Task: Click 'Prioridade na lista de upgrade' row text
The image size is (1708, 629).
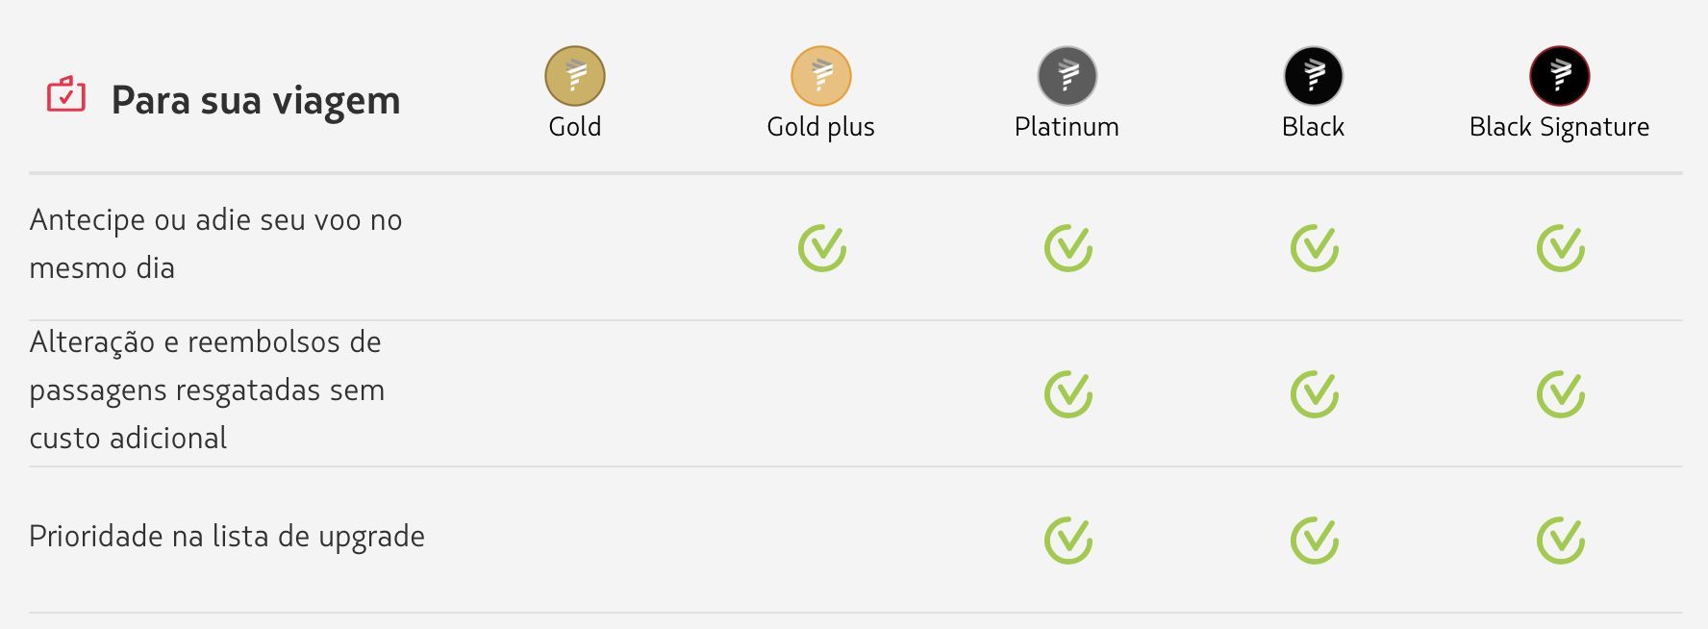Action: [x=227, y=537]
